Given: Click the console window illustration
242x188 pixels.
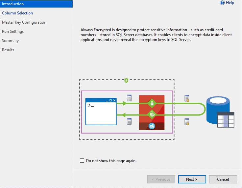Looking at the screenshot, I should [x=101, y=112].
